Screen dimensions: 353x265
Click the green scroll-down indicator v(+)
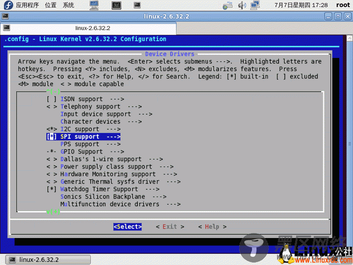point(53,212)
